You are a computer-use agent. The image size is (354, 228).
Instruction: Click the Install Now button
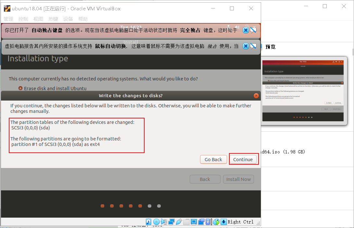[238, 179]
